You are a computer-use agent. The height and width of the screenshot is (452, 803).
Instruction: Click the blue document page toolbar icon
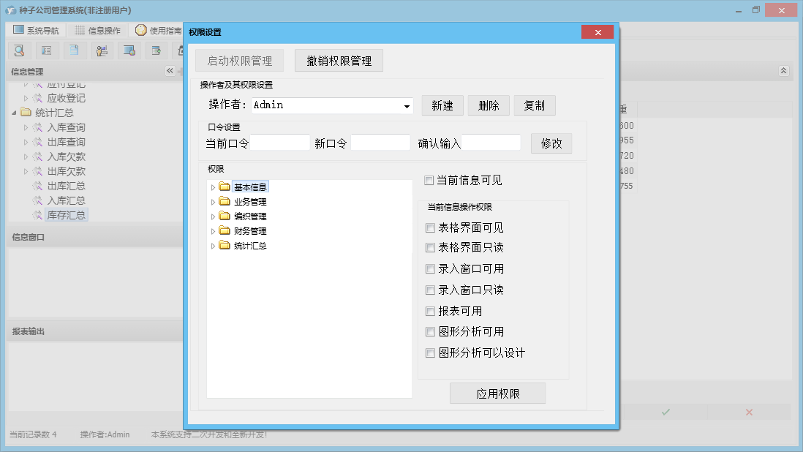click(75, 50)
